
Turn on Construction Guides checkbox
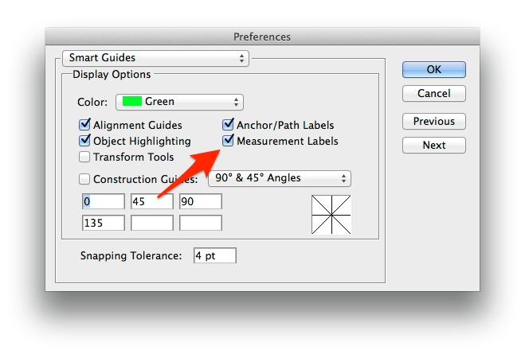[84, 179]
